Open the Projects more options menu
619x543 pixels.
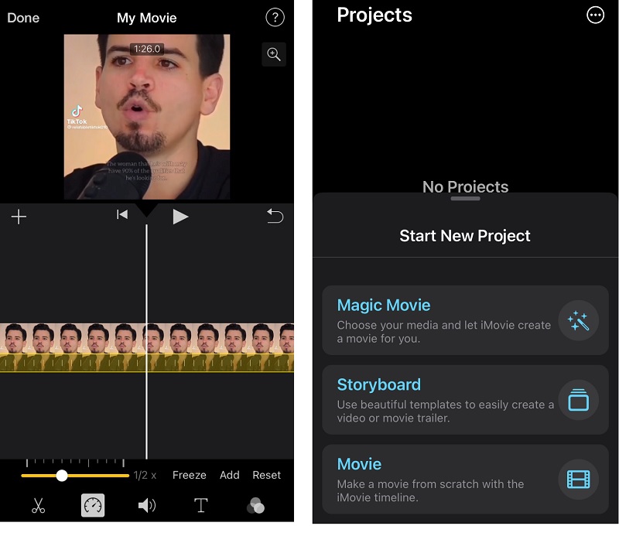click(x=595, y=15)
